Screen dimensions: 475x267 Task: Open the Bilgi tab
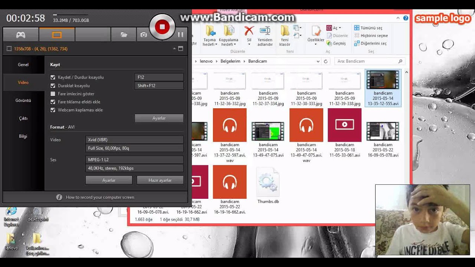tap(23, 136)
